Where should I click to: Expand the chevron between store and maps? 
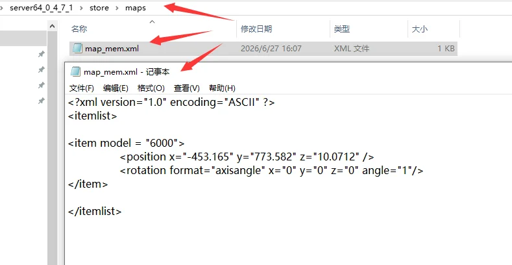[x=117, y=8]
